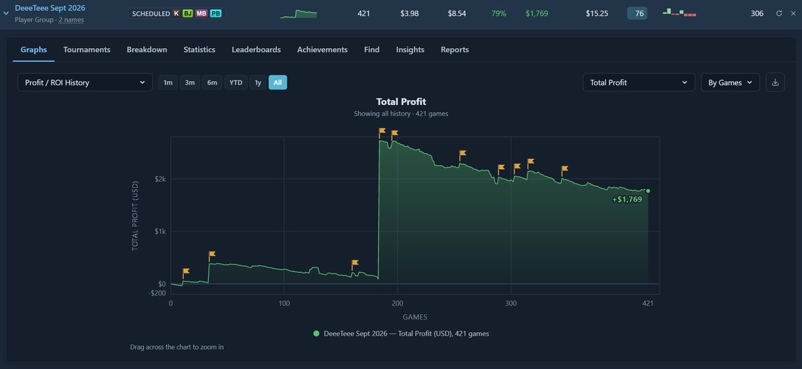Click the 421 games count in header

pyautogui.click(x=364, y=13)
